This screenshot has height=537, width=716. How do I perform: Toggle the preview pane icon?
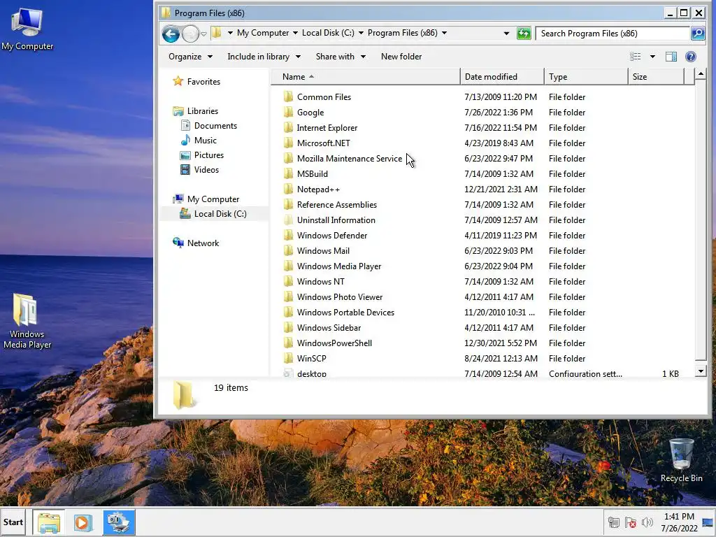pos(671,57)
